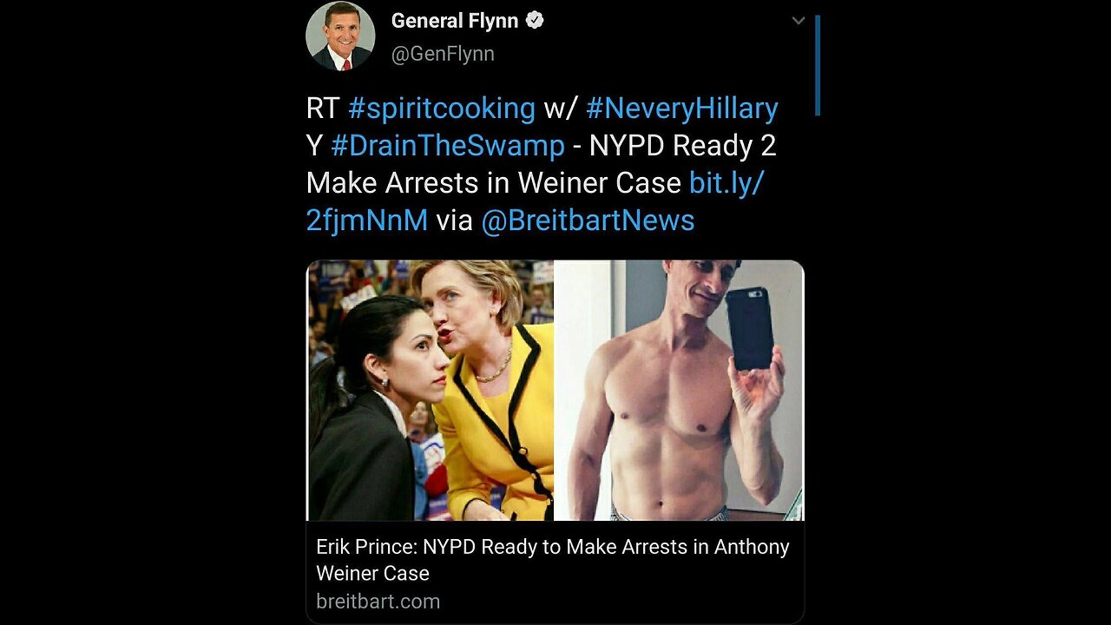Click the breitbart.com domain label
Image resolution: width=1111 pixels, height=625 pixels.
pos(378,601)
